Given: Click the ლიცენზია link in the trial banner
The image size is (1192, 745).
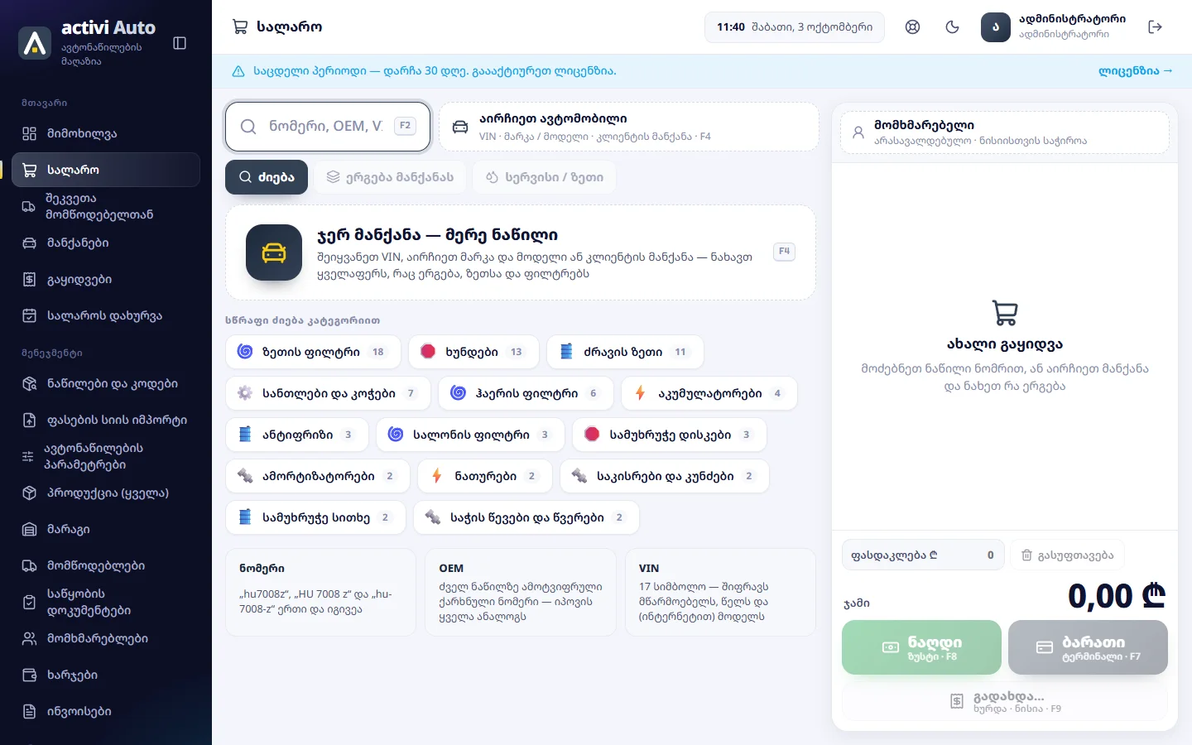Looking at the screenshot, I should 1136,71.
